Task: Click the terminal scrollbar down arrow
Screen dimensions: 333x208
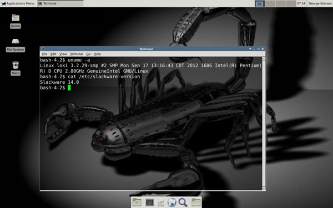Action: point(264,188)
